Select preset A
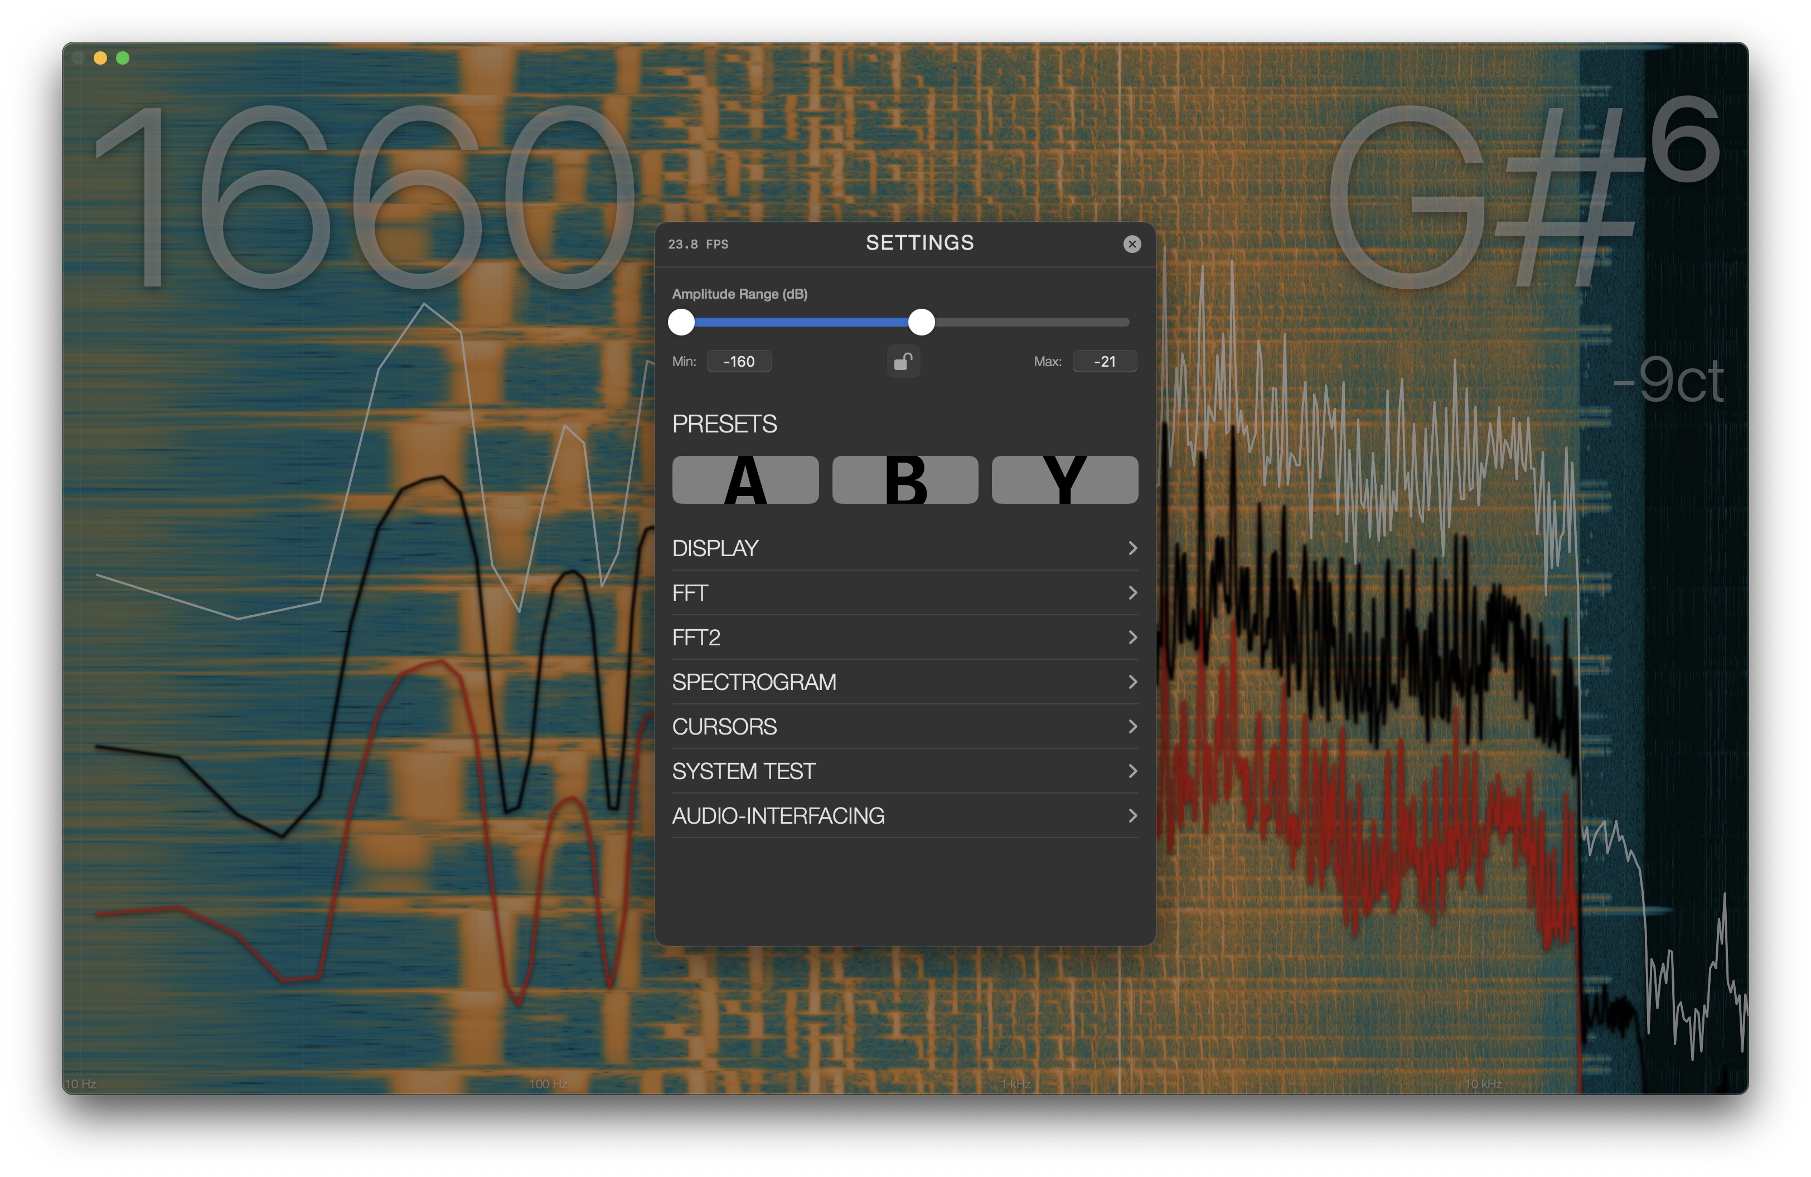This screenshot has width=1811, height=1177. (x=745, y=479)
